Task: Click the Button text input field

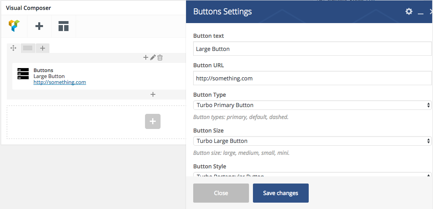Action: click(312, 49)
